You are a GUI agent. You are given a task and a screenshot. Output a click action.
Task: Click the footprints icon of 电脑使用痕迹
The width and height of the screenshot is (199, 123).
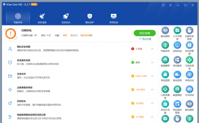(10, 117)
